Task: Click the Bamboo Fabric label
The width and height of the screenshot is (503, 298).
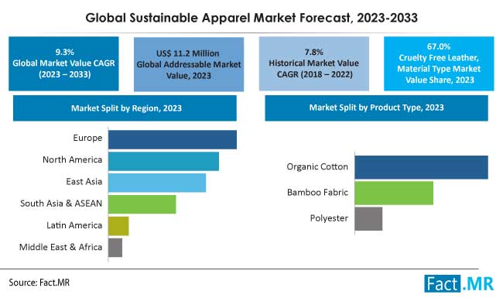Action: (x=317, y=193)
